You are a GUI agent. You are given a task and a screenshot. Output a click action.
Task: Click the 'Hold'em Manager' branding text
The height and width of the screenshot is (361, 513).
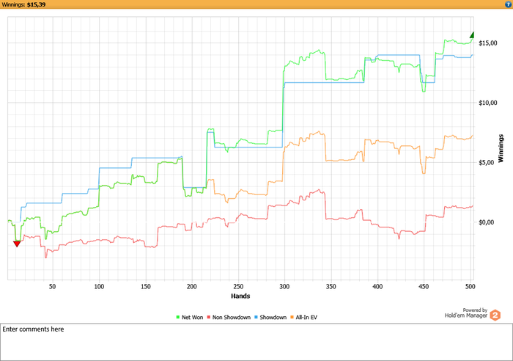[466, 316]
